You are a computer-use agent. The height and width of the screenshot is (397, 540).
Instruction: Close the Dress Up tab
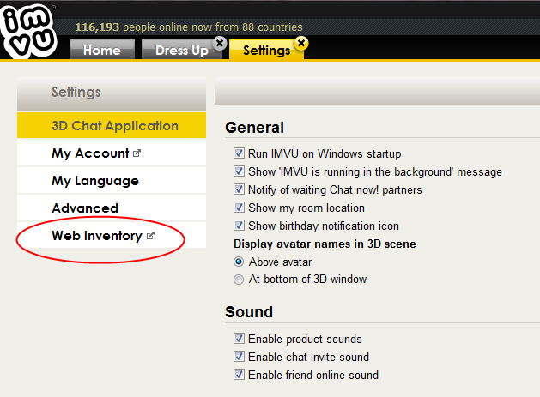click(220, 44)
